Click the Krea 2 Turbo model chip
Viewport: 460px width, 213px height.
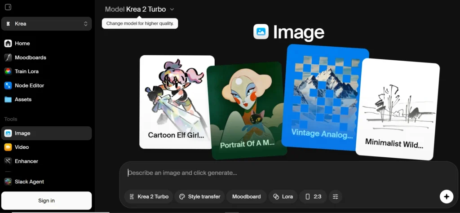(149, 196)
